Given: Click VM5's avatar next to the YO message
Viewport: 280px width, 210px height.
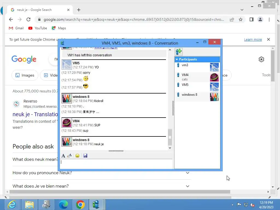Looking at the screenshot, I should coord(67,65).
